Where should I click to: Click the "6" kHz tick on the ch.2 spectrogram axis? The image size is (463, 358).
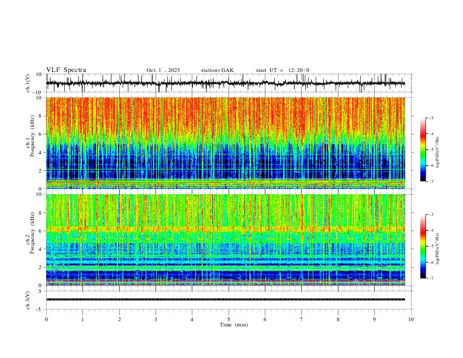point(40,231)
